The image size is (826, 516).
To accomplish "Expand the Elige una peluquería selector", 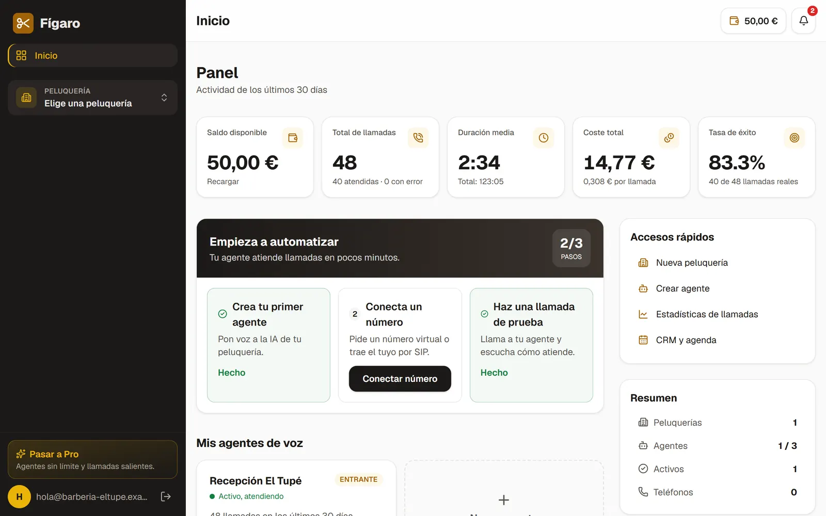I will [x=93, y=98].
